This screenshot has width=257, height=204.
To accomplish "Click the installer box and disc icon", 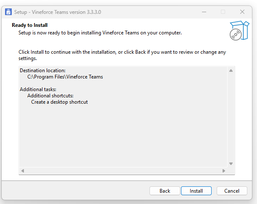I will 239,31.
